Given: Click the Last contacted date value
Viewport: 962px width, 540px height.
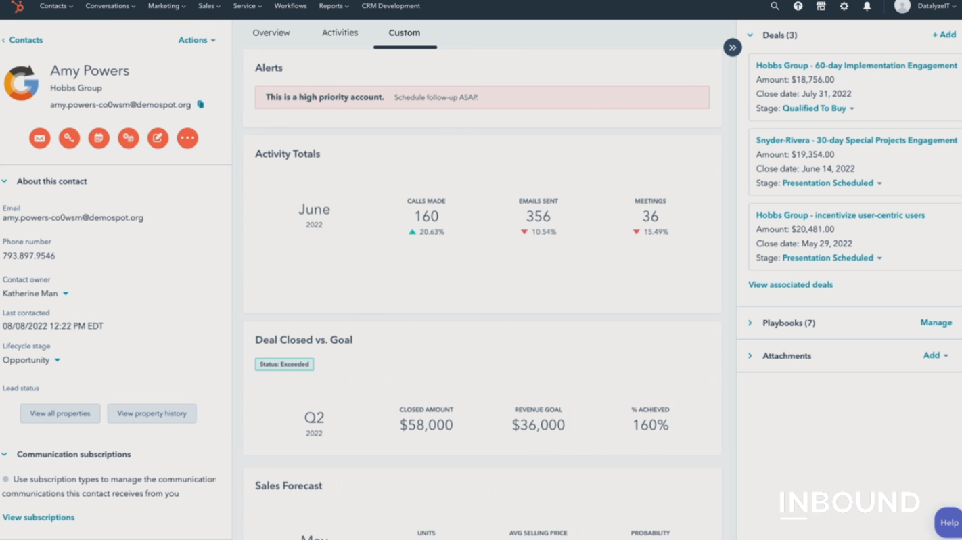Looking at the screenshot, I should pyautogui.click(x=53, y=326).
